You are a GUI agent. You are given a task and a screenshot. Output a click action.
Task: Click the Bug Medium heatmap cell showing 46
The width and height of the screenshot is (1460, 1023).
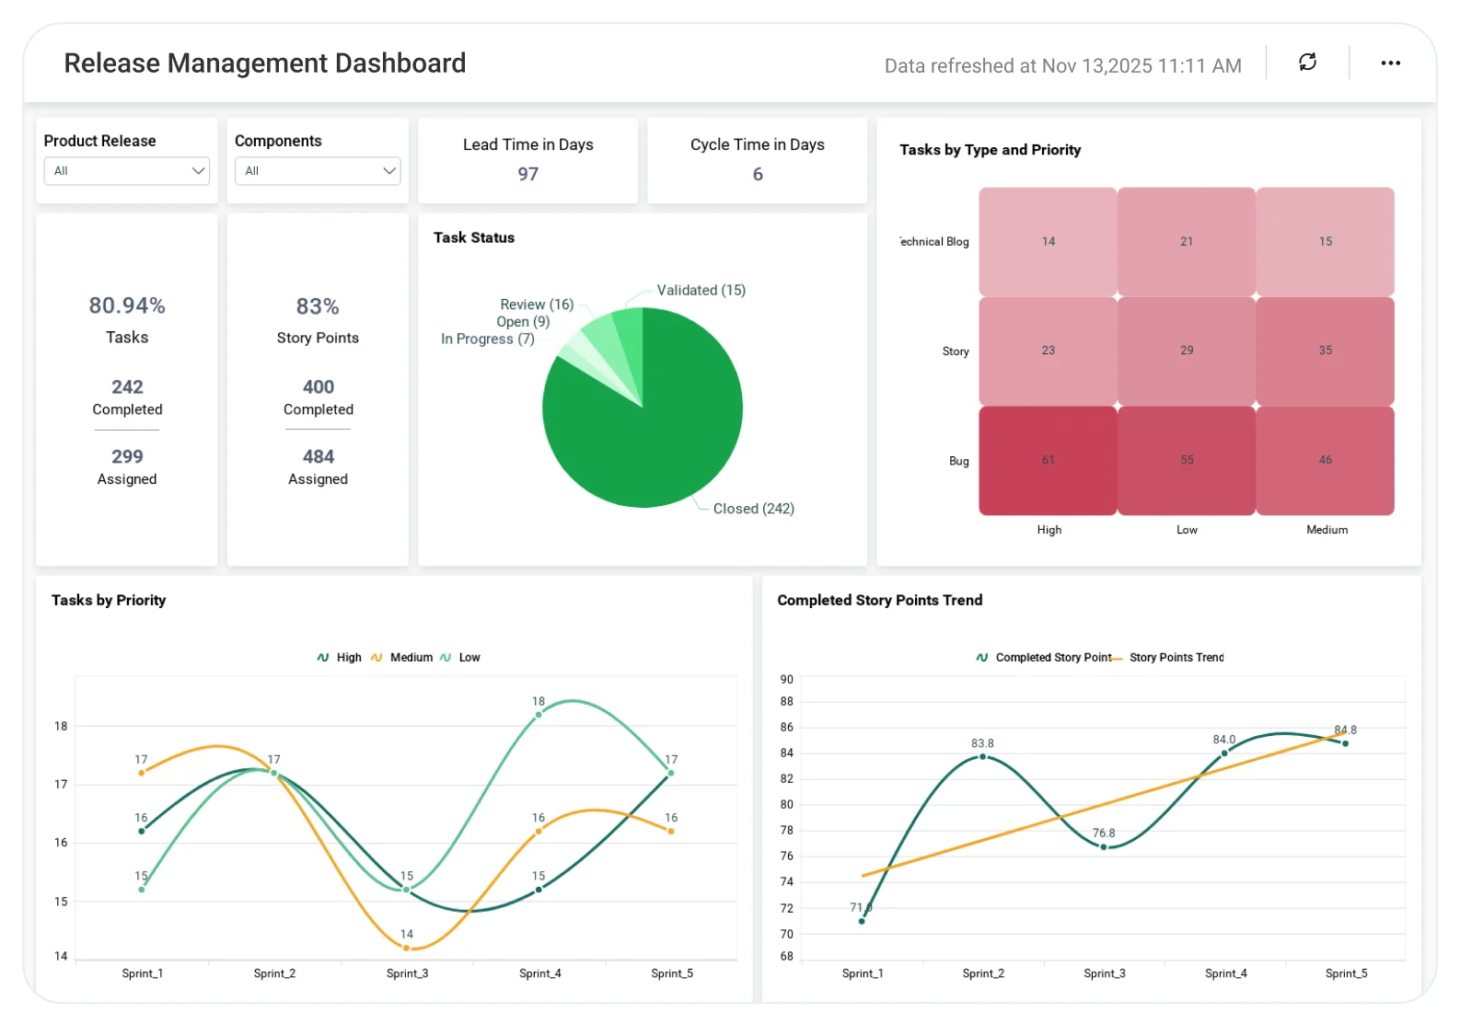1326,460
